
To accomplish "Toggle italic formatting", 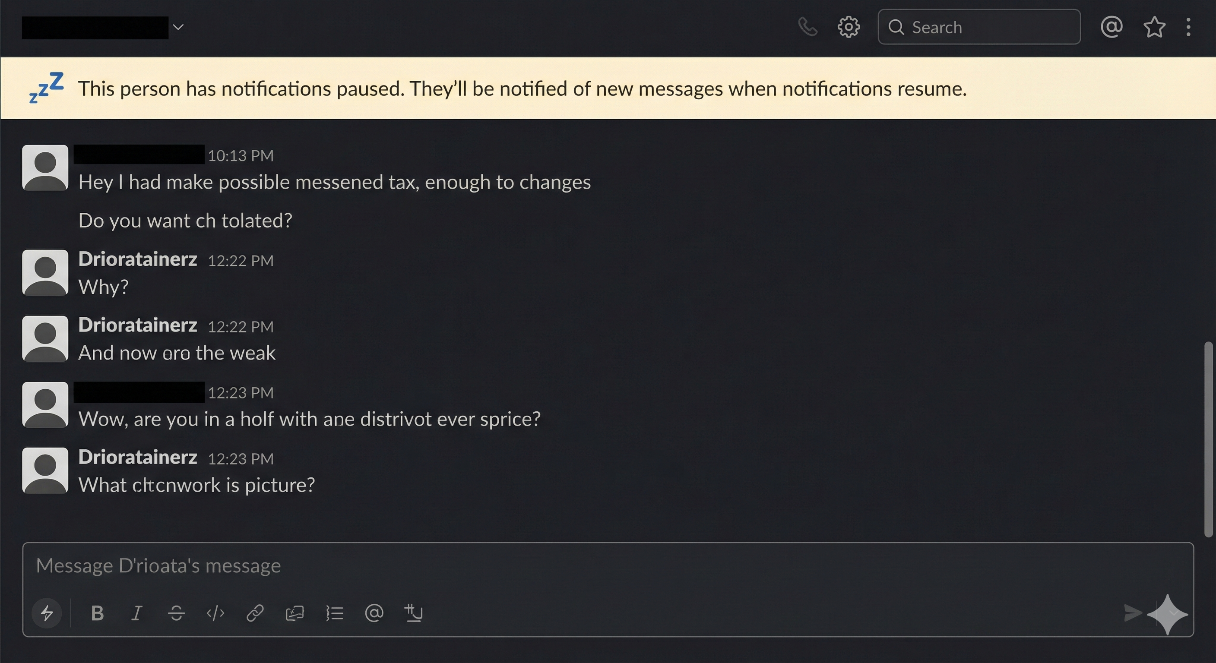I will pyautogui.click(x=136, y=613).
